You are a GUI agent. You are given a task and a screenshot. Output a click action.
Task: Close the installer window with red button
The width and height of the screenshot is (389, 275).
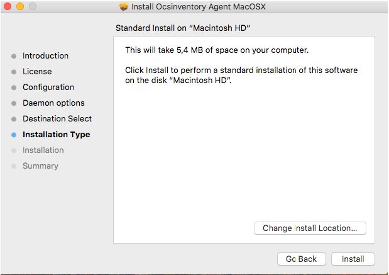click(8, 7)
